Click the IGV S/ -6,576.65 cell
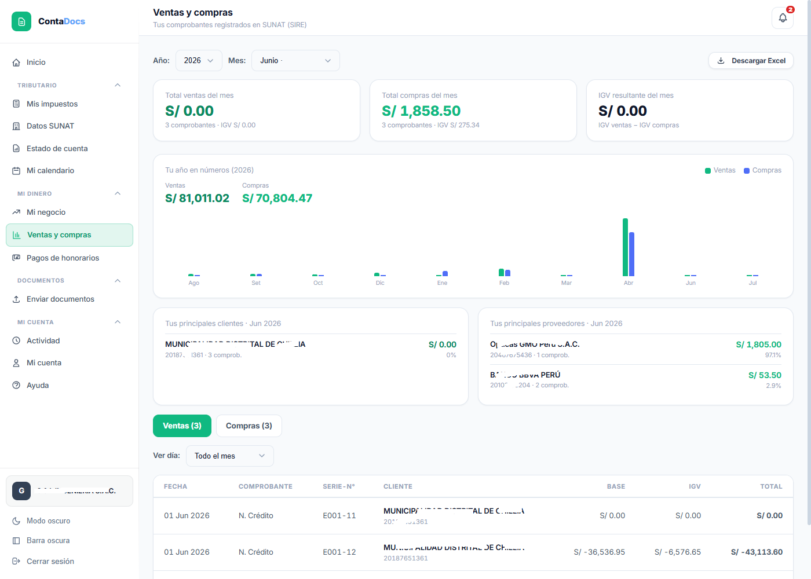The image size is (811, 579). click(678, 552)
